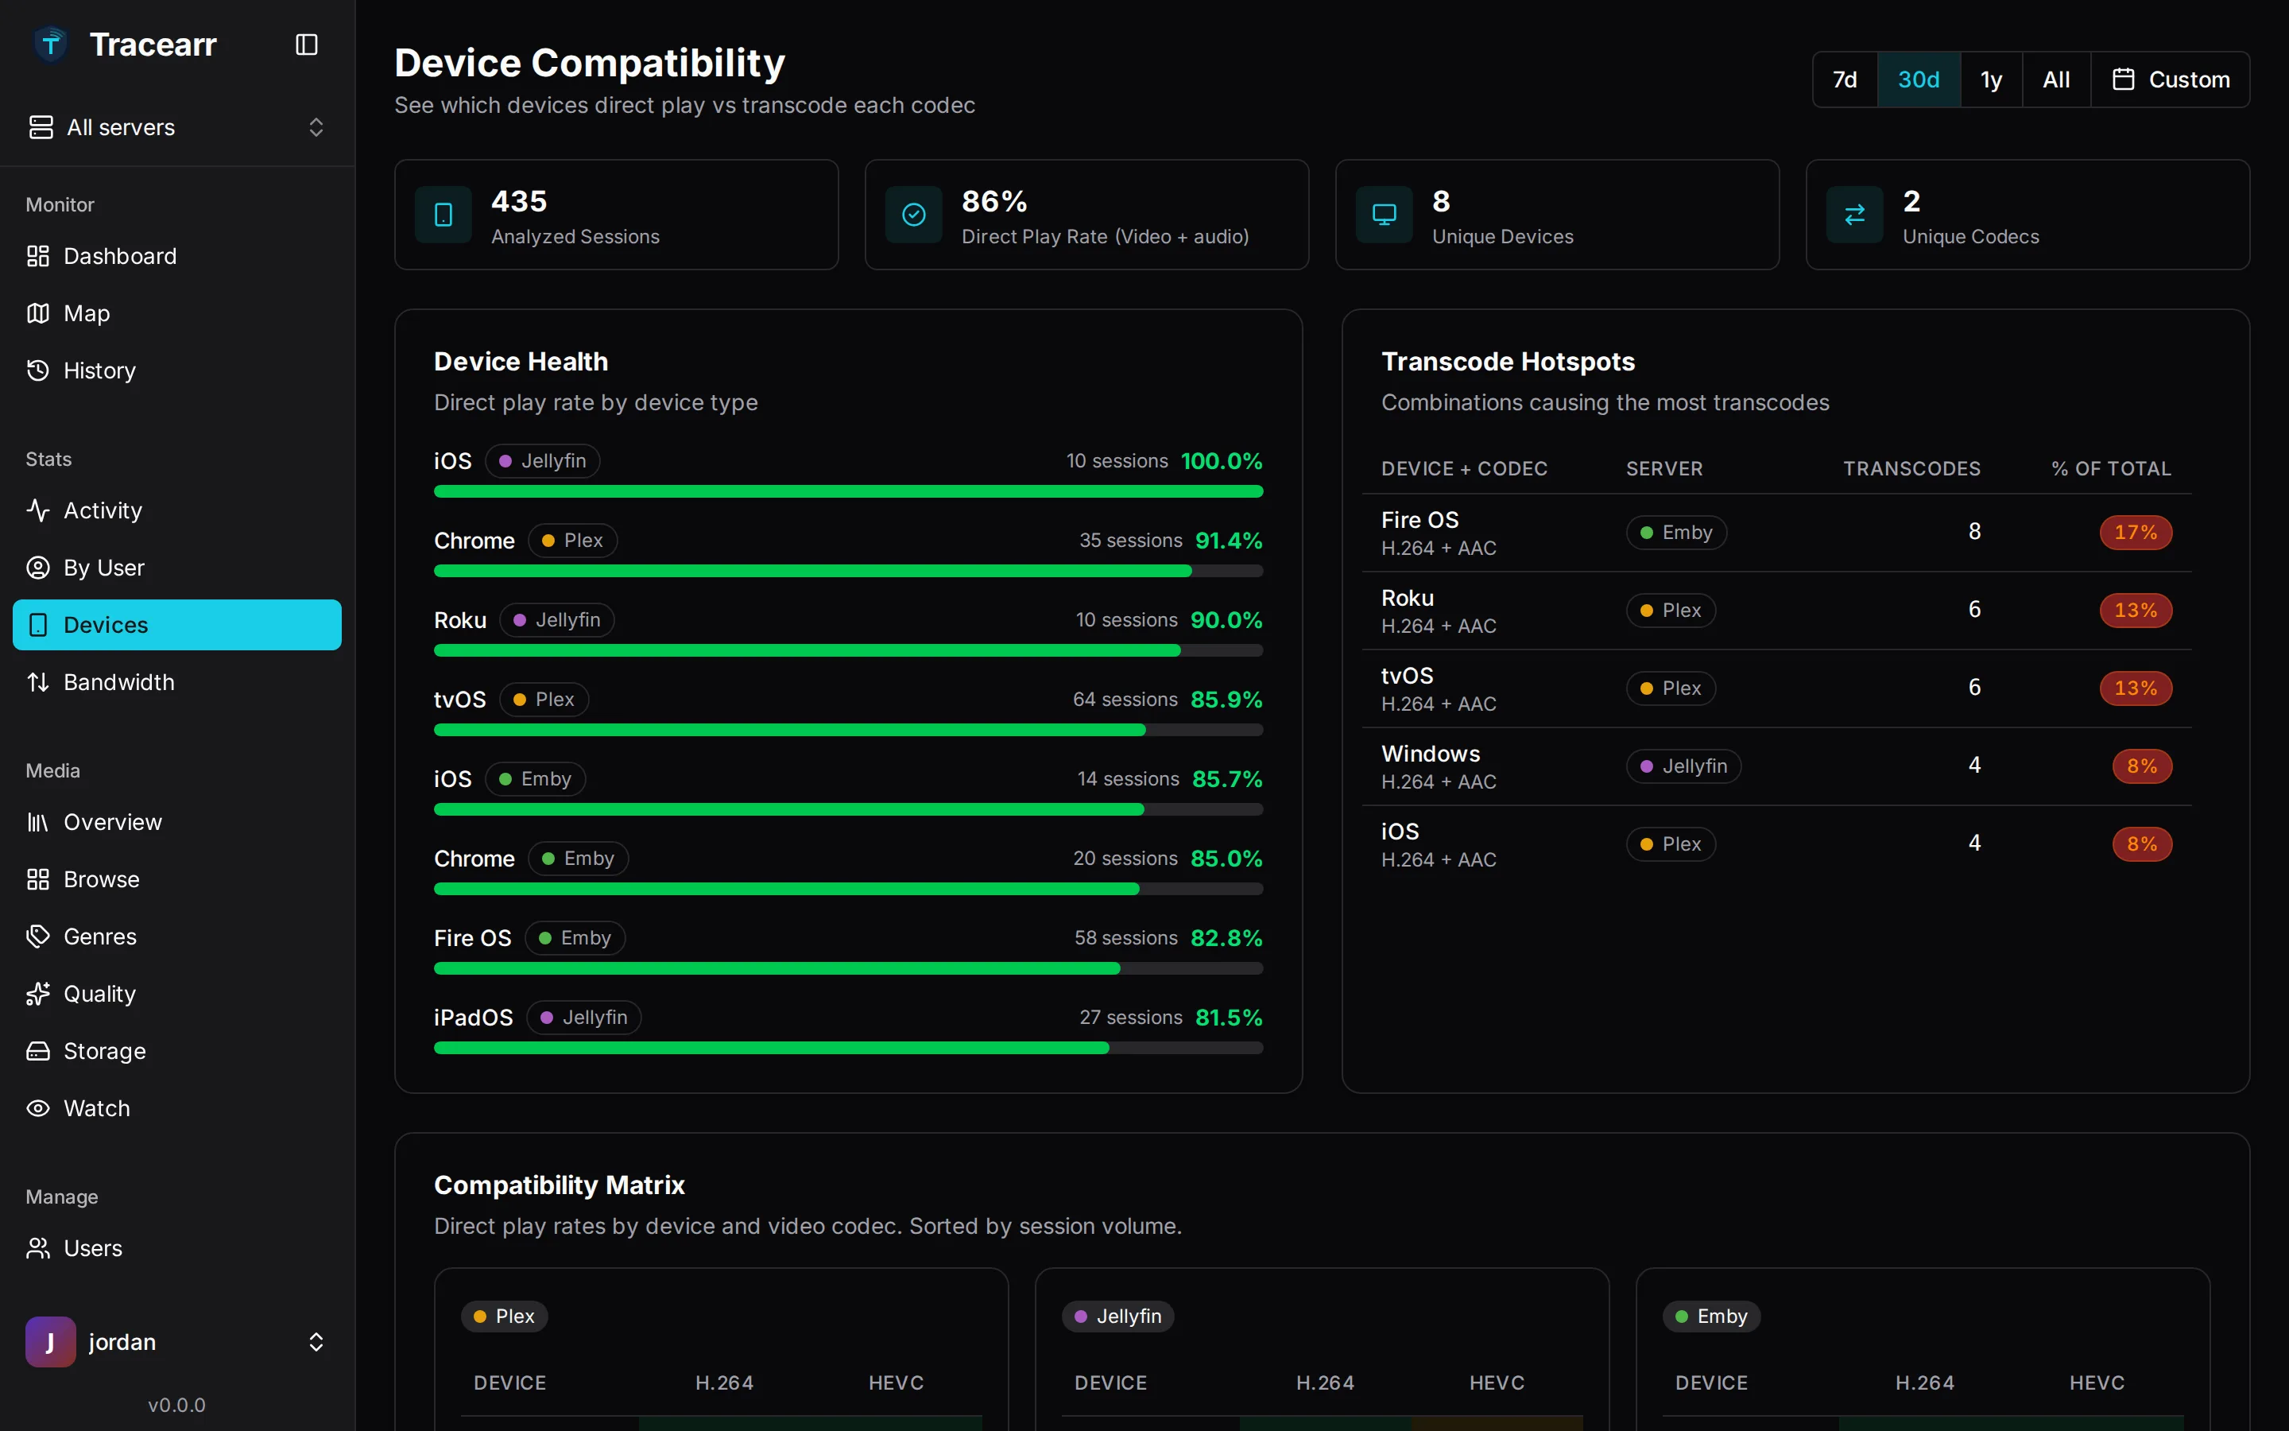Click the Plex matrix card badge
Viewport: 2289px width, 1431px height.
504,1317
